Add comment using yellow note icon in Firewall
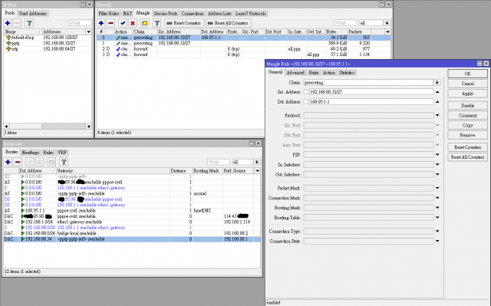Viewport: 491px width, 306px height. point(145,23)
